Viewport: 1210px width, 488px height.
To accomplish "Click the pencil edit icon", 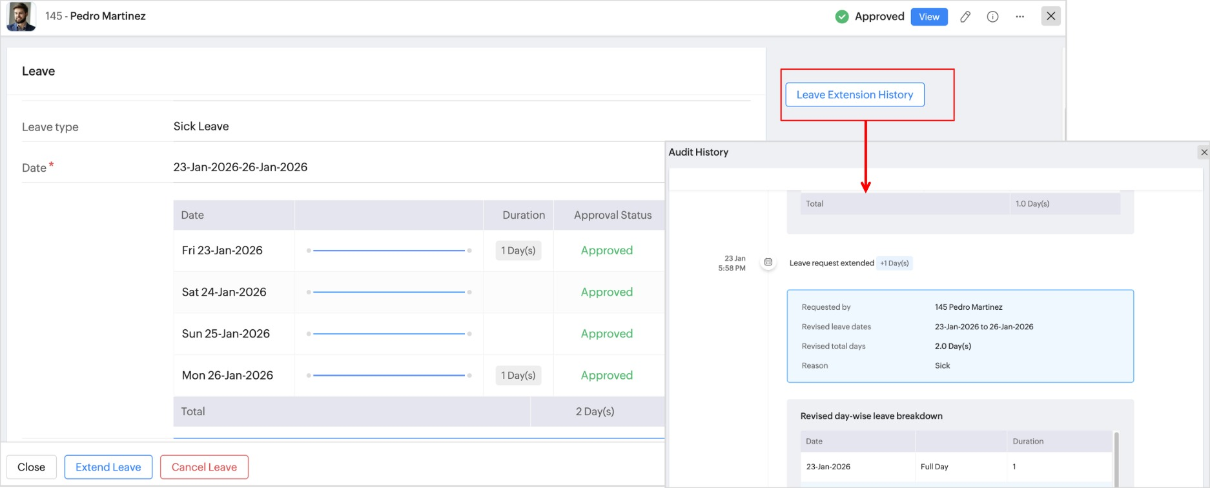I will (x=965, y=17).
